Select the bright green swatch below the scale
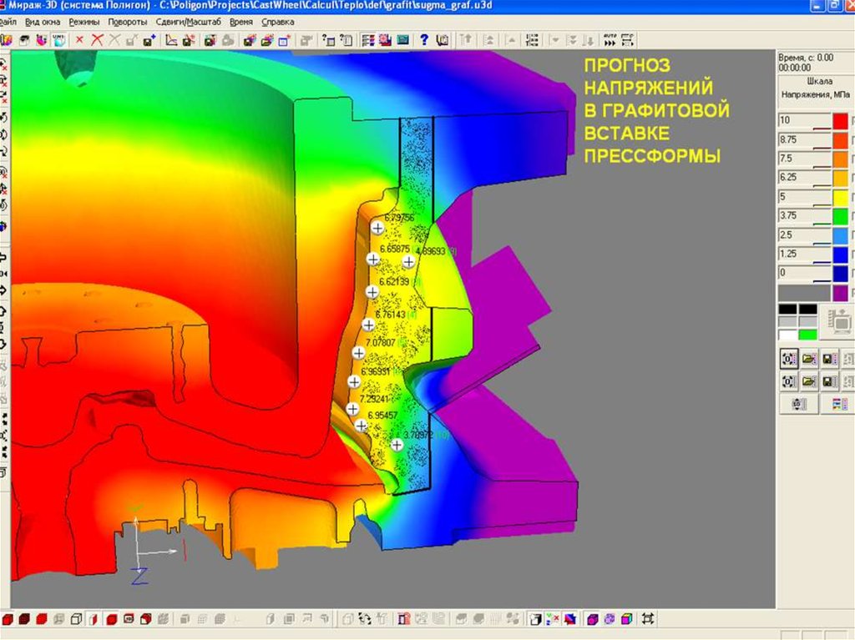This screenshot has height=640, width=855. [807, 335]
